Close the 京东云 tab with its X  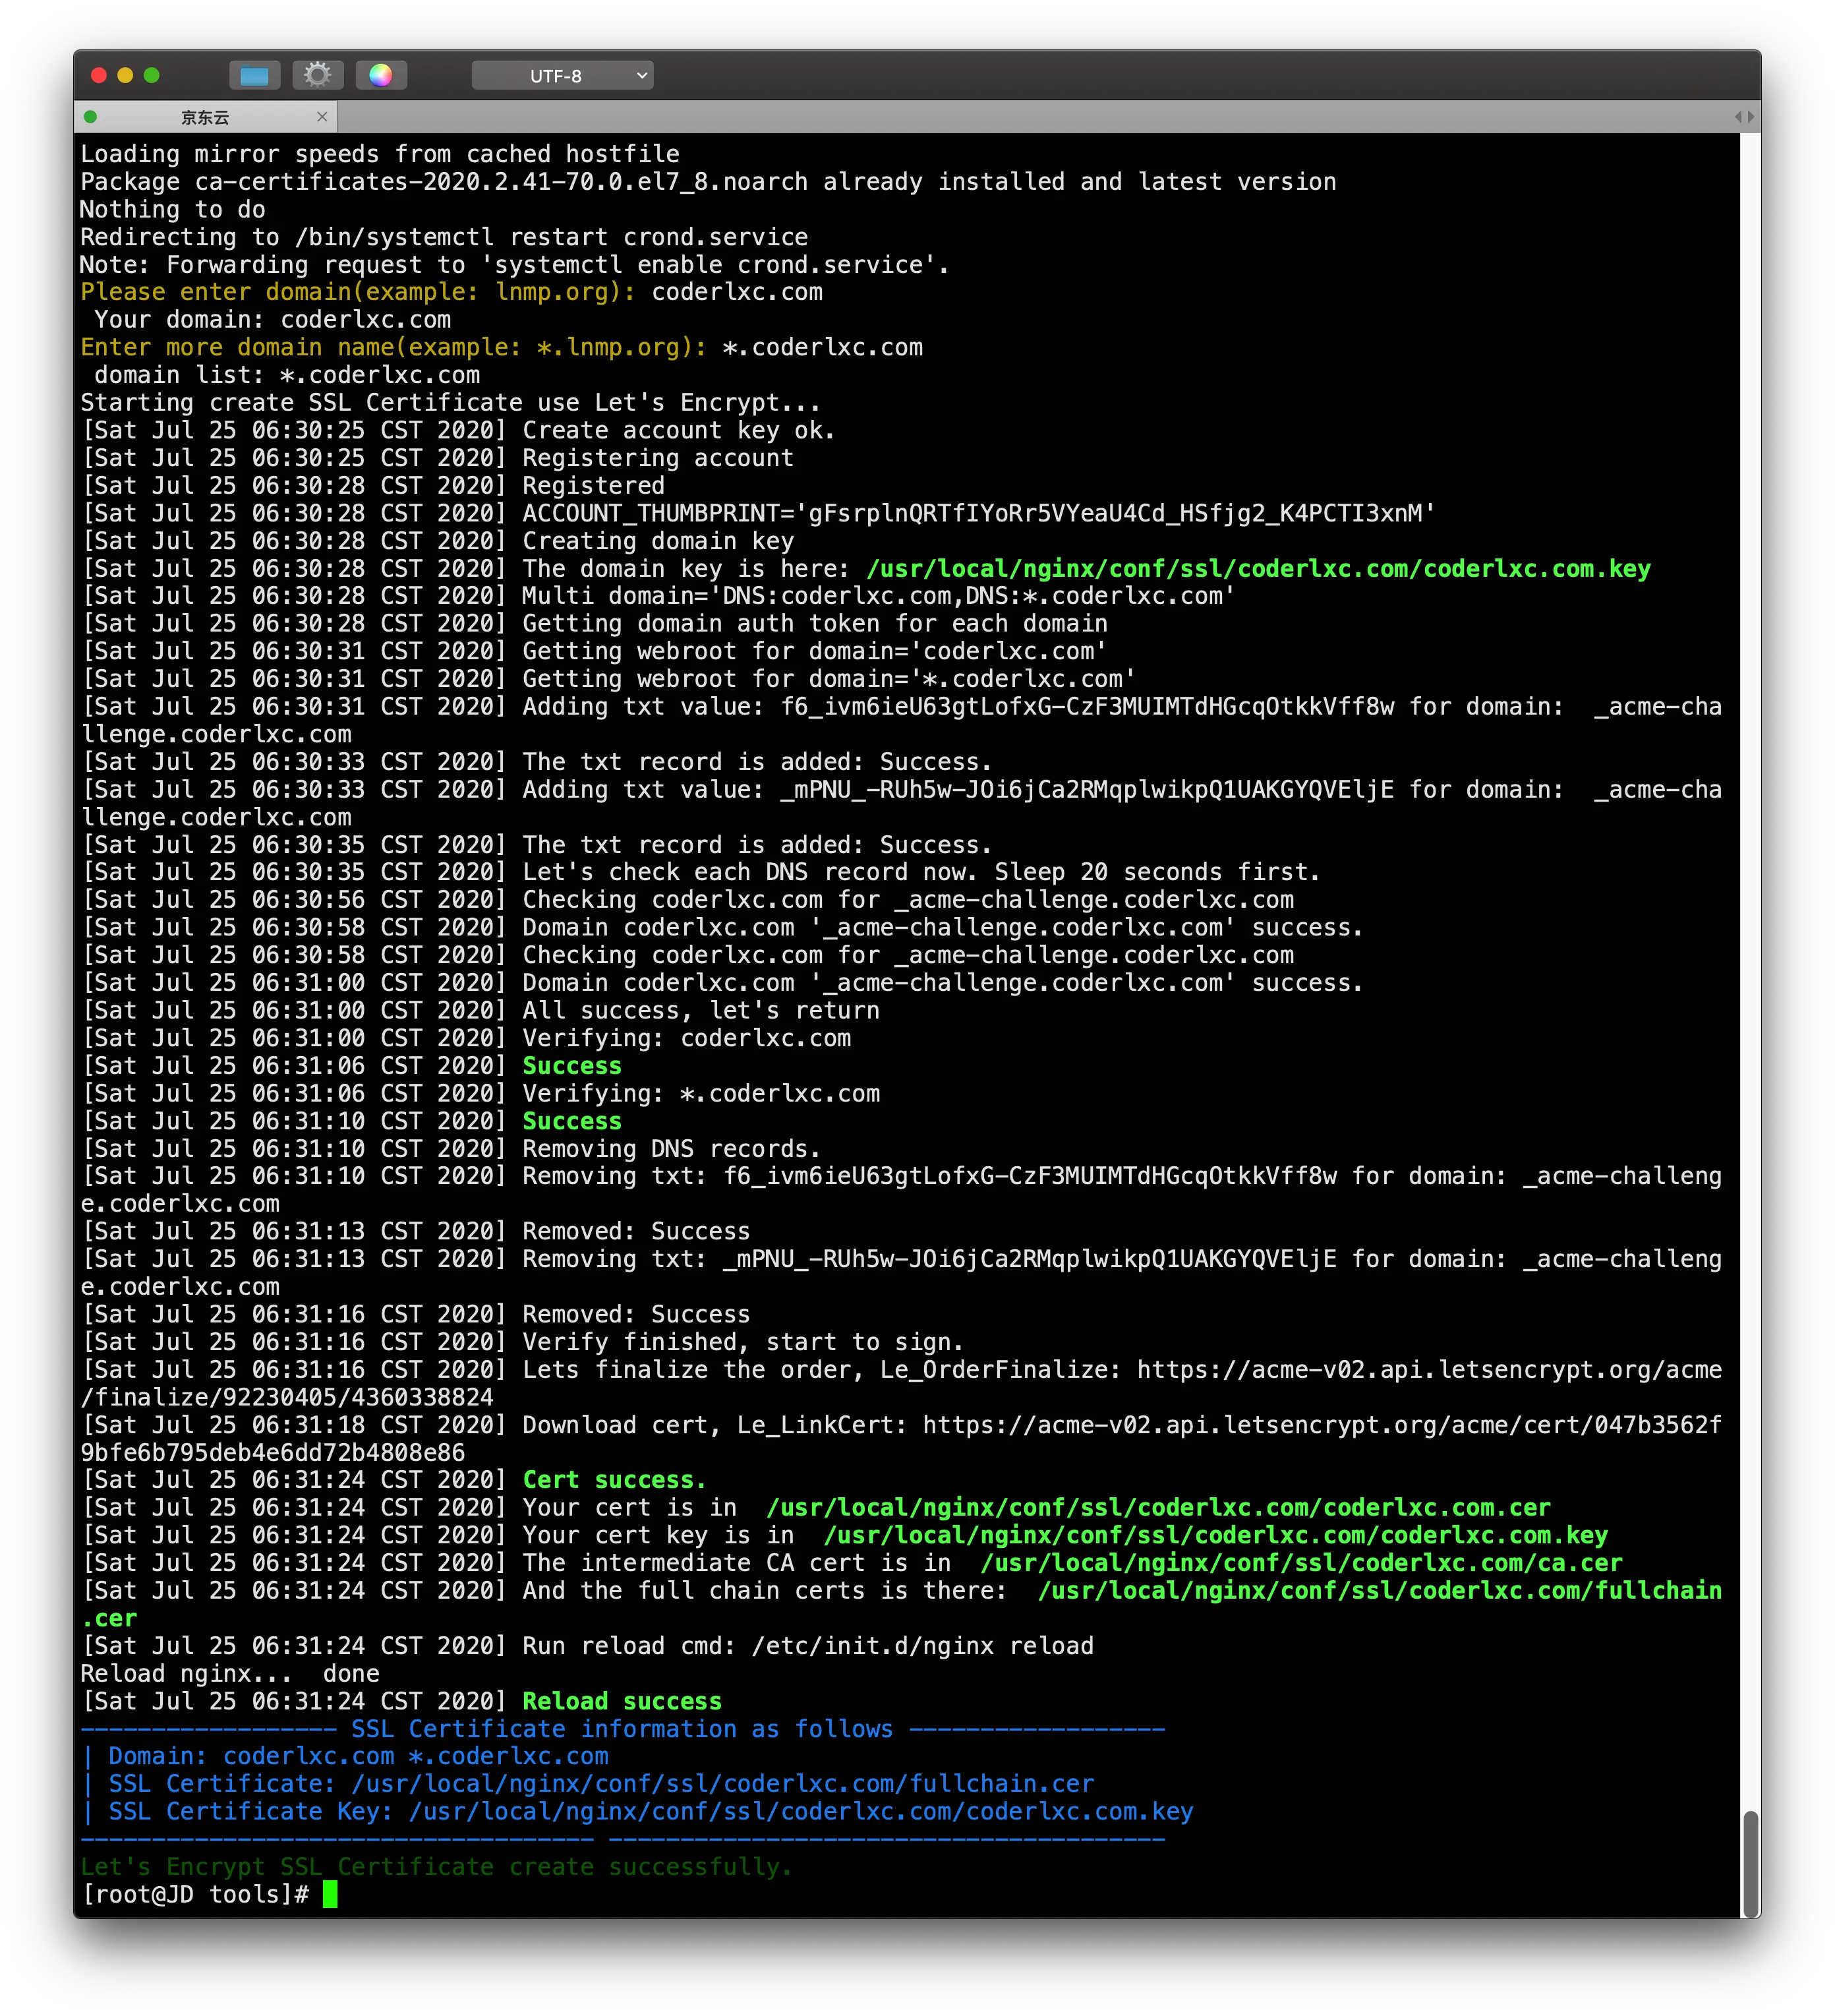322,117
